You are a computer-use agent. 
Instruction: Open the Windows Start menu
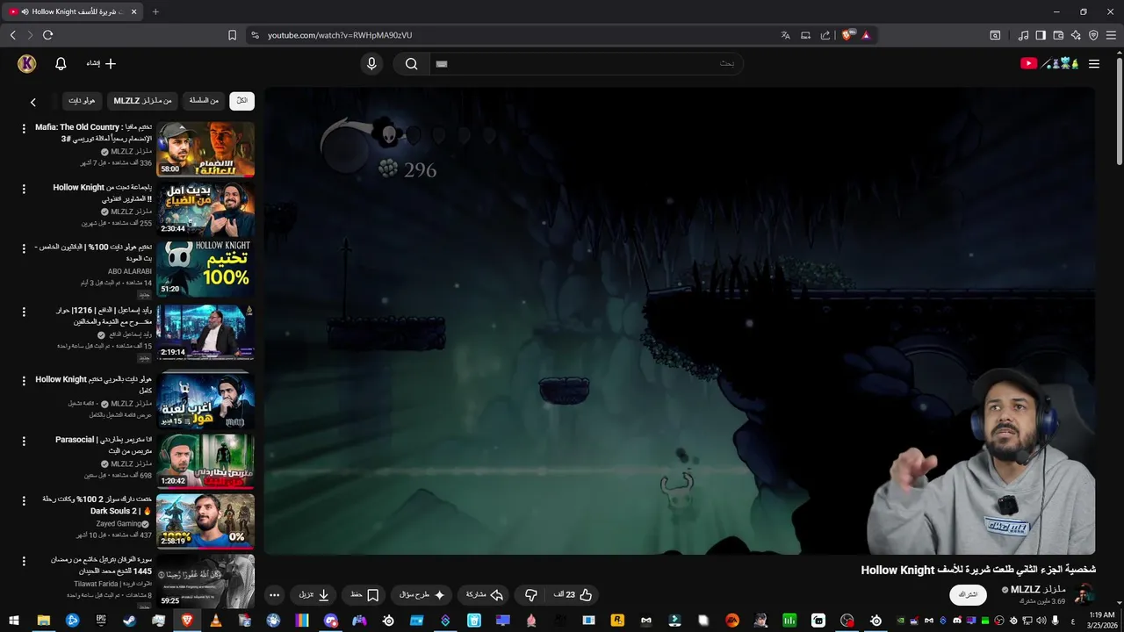point(15,621)
